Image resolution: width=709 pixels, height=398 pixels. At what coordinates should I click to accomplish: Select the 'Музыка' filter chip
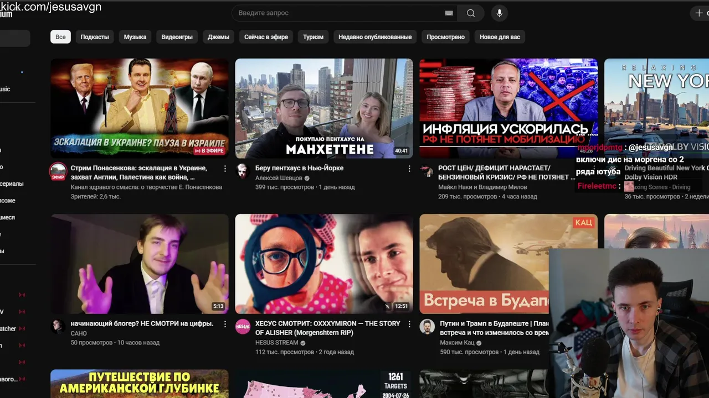(135, 37)
